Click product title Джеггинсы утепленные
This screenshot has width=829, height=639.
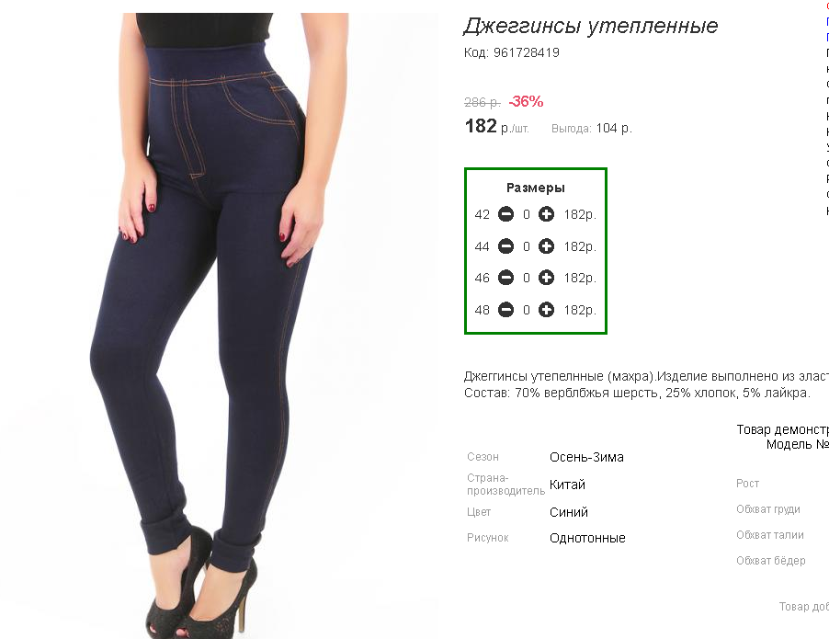tap(591, 26)
